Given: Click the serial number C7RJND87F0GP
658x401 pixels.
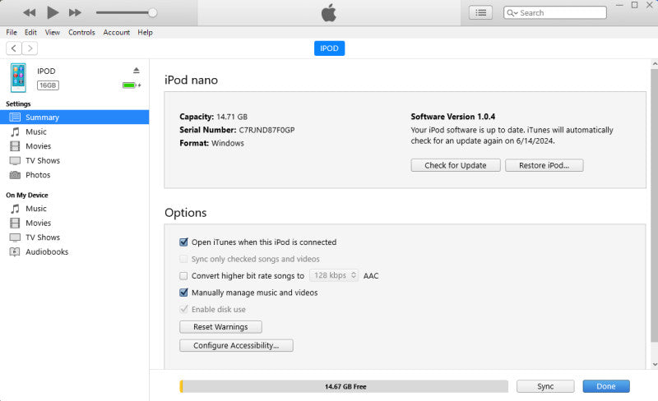Looking at the screenshot, I should 266,130.
